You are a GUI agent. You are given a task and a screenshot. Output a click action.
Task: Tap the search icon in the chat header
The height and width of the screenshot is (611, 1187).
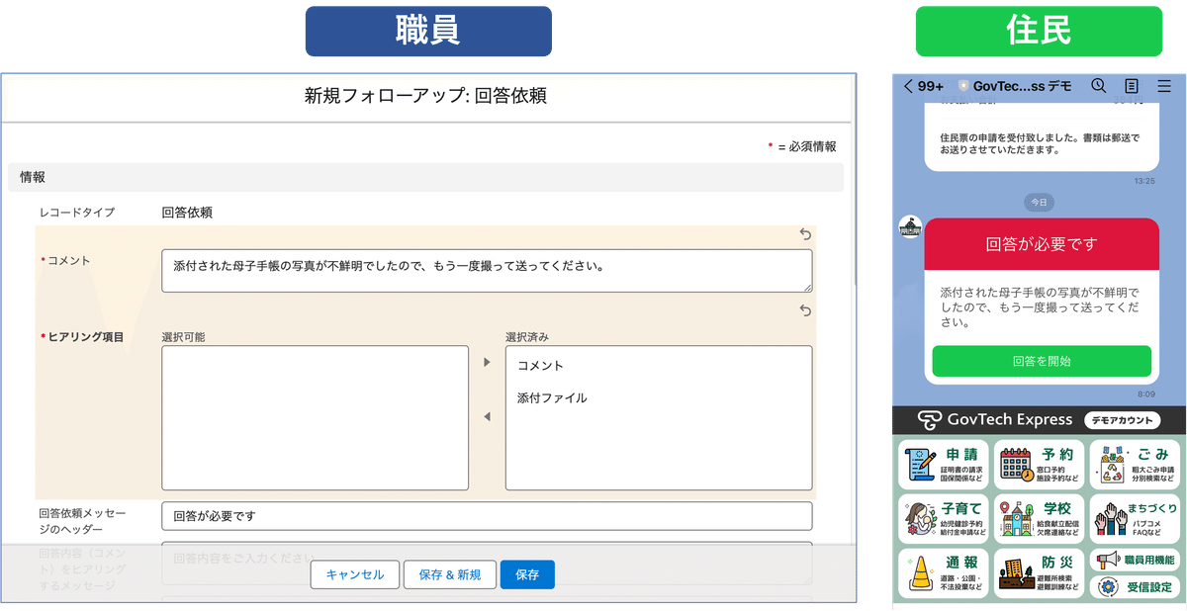pyautogui.click(x=1098, y=86)
